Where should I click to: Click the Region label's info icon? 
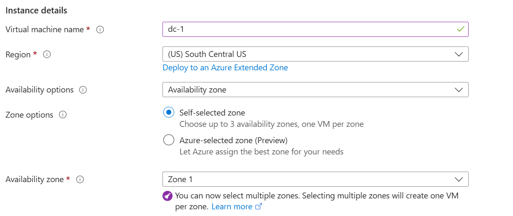tap(47, 54)
